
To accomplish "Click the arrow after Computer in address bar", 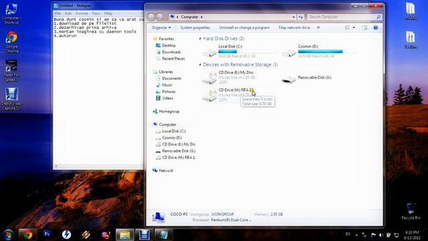I will [x=202, y=17].
